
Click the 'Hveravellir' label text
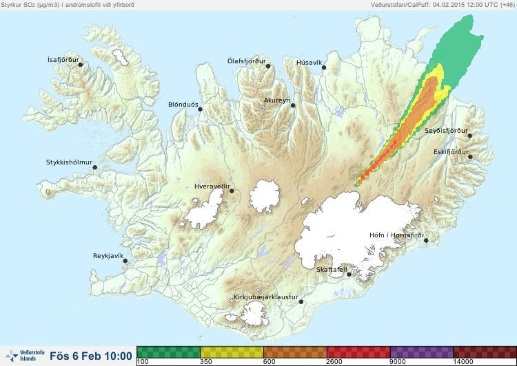tap(212, 186)
